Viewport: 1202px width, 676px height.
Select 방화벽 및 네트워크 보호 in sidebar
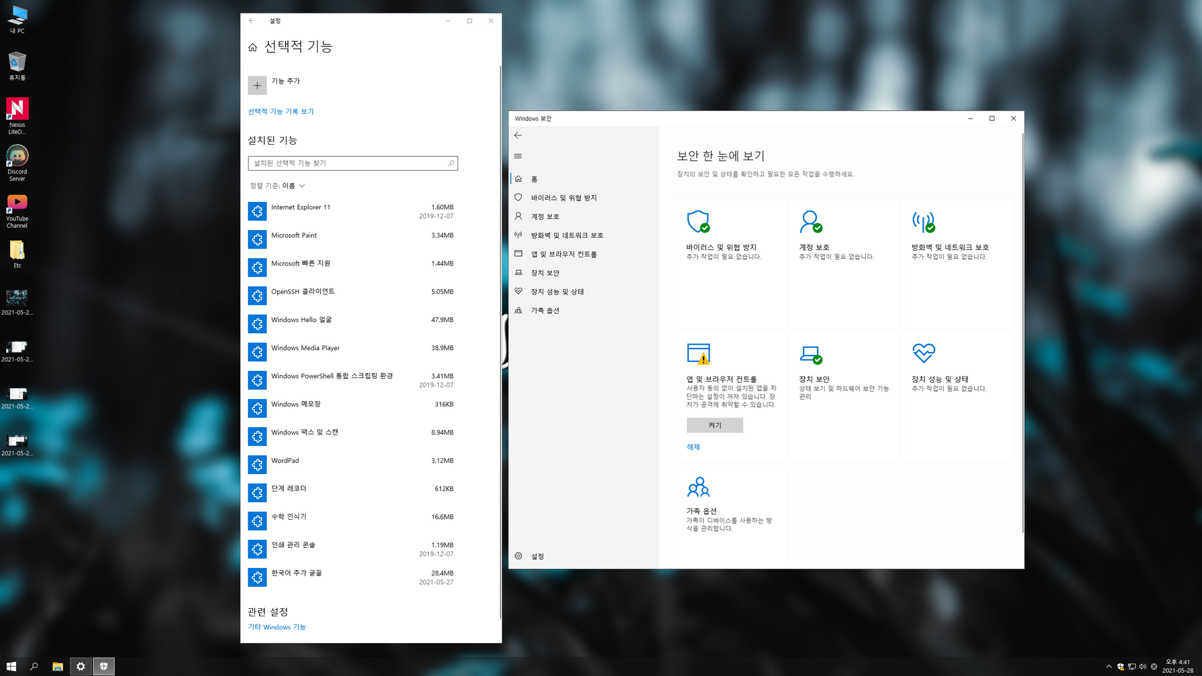[584, 235]
